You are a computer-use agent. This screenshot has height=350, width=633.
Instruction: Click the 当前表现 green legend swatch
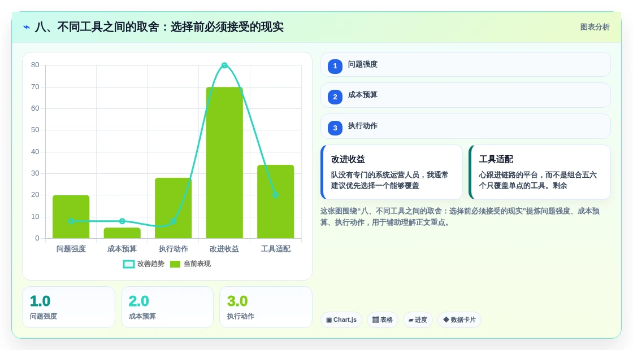coord(175,264)
